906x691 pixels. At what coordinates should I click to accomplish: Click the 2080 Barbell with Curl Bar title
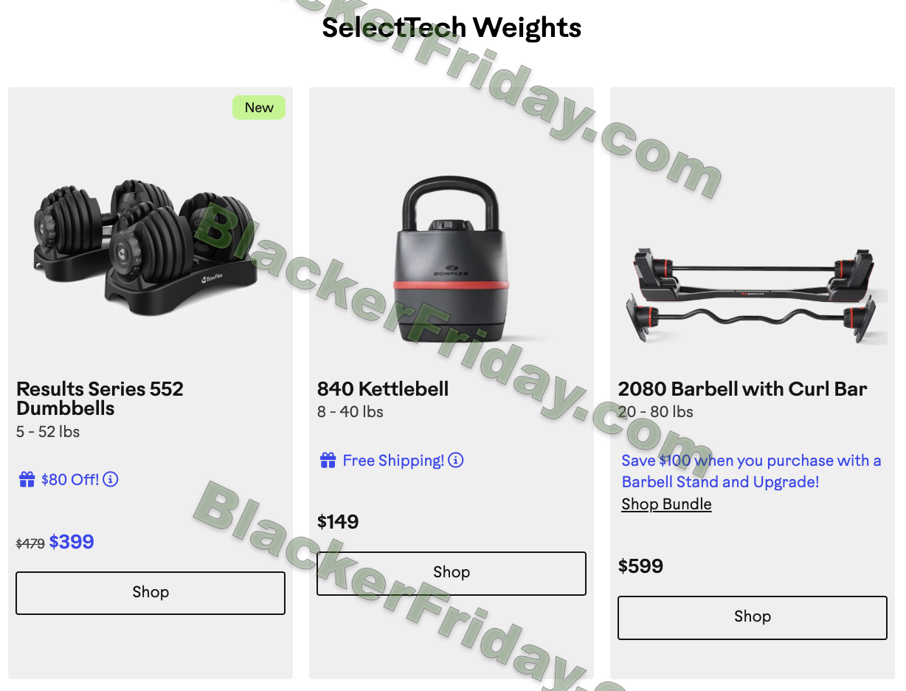coord(742,389)
